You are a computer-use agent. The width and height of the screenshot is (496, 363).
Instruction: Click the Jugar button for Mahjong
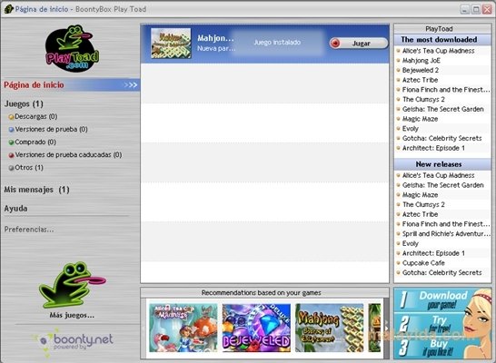click(x=359, y=43)
